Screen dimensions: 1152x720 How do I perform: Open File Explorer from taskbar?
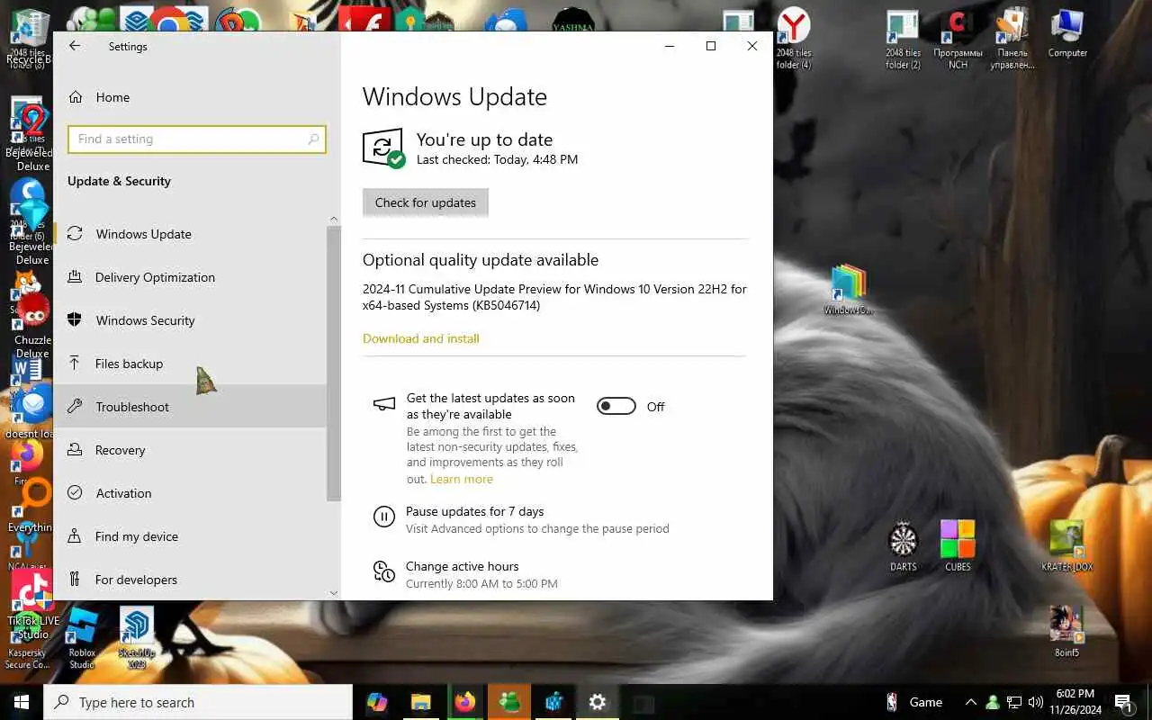(421, 702)
